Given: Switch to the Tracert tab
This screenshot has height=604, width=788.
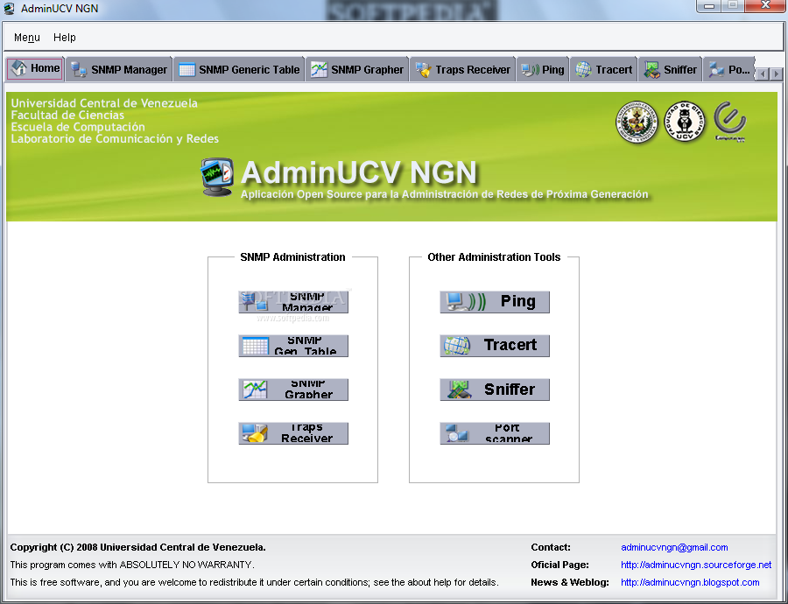Looking at the screenshot, I should (x=604, y=69).
